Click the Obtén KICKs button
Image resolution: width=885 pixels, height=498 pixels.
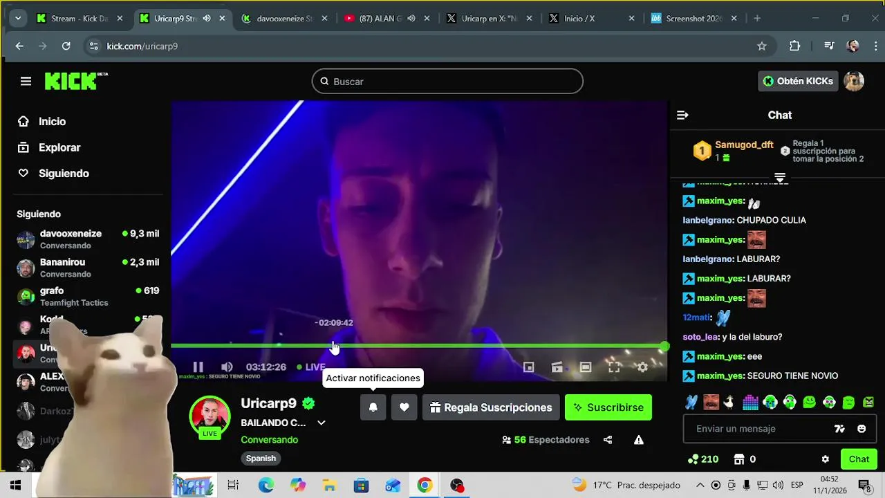tap(798, 81)
